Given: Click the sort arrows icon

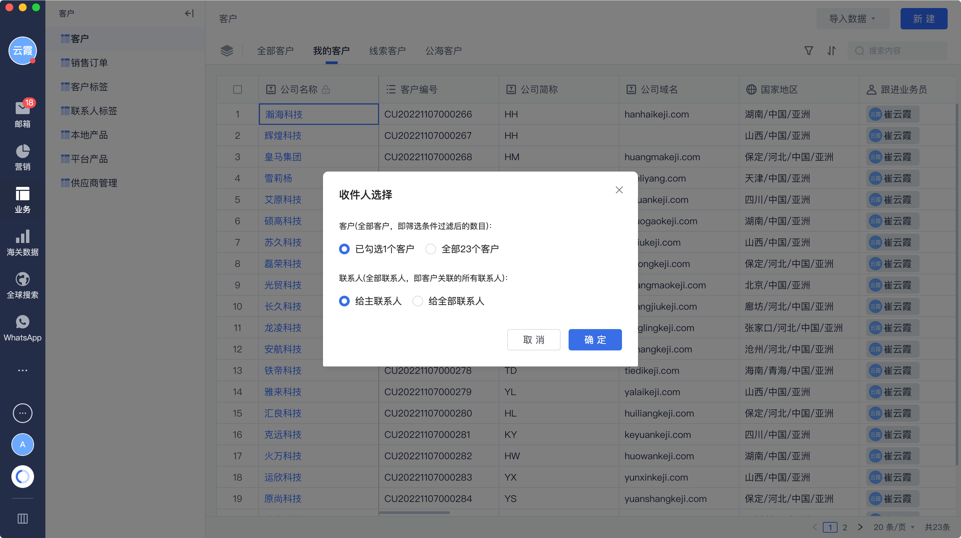Looking at the screenshot, I should (x=831, y=51).
